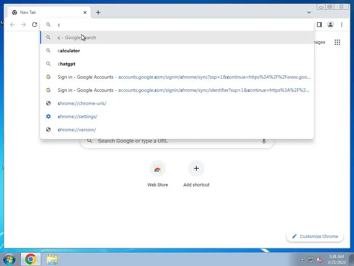The width and height of the screenshot is (354, 266).
Task: Open the profile avatar menu
Action: click(x=330, y=25)
